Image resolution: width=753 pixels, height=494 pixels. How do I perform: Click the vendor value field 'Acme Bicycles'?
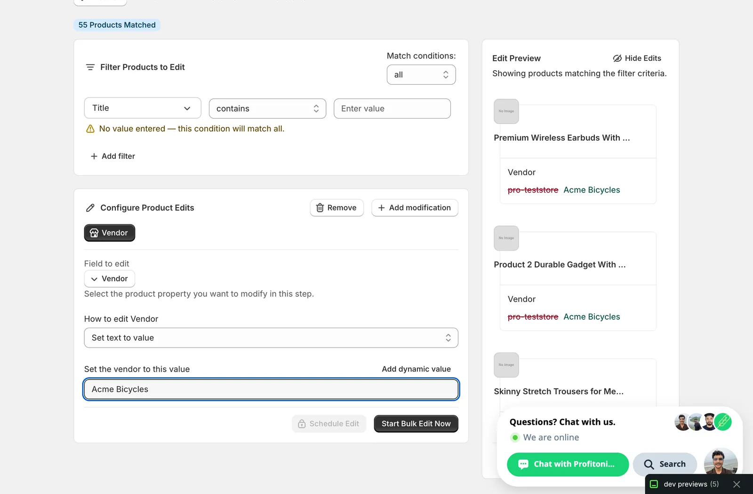point(271,389)
